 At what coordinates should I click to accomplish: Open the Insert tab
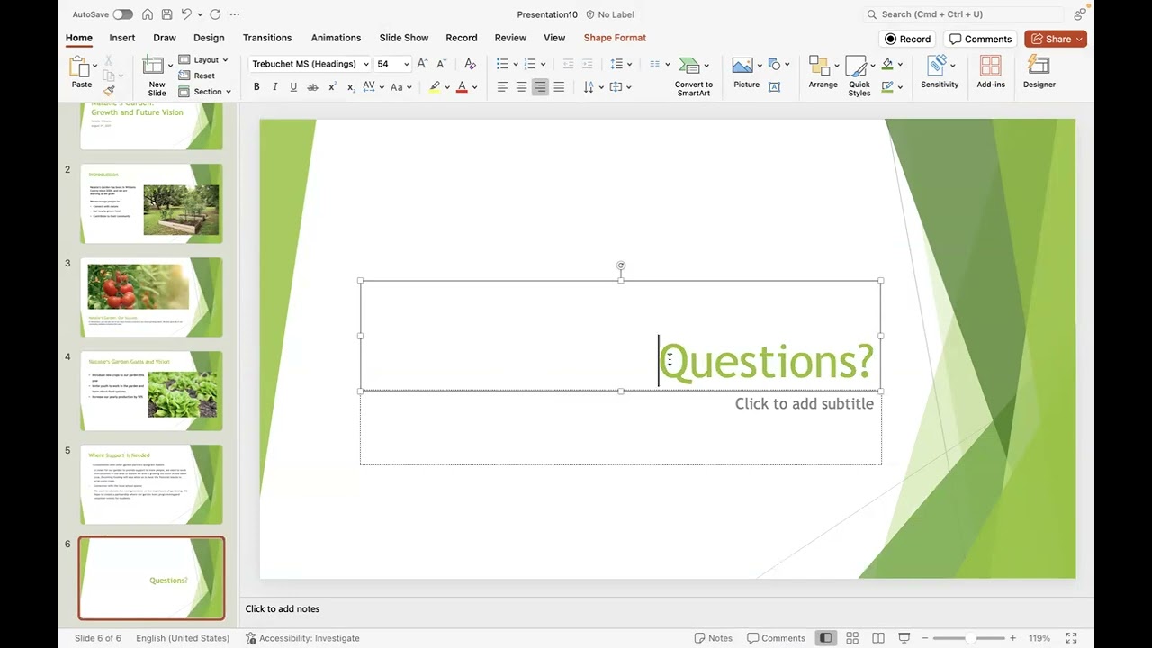click(x=122, y=38)
